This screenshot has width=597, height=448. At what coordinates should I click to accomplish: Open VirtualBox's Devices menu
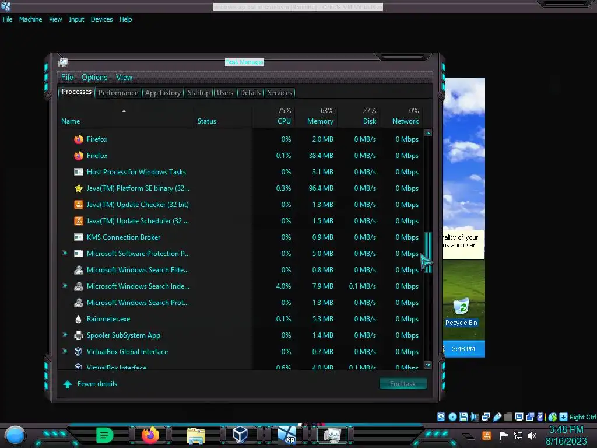click(101, 19)
